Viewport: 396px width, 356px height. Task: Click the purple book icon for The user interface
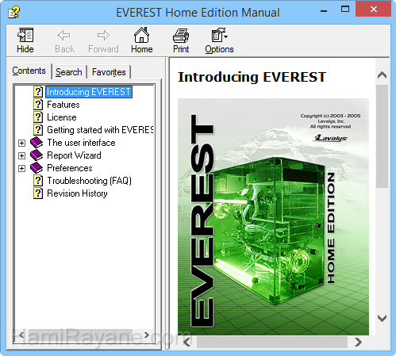tap(37, 143)
